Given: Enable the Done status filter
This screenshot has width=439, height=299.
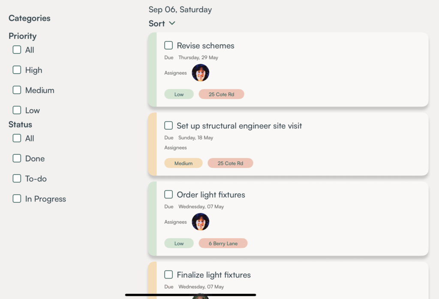Looking at the screenshot, I should coord(17,158).
